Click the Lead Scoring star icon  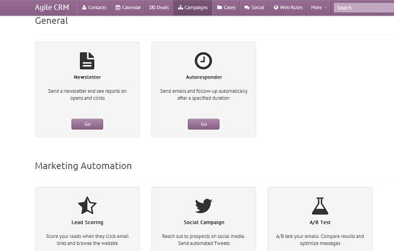87,206
